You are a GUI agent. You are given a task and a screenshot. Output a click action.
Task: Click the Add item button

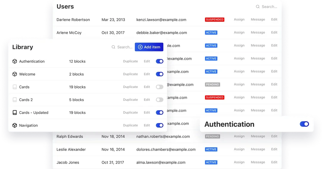[149, 47]
